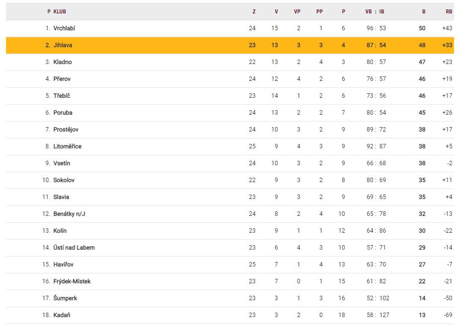Click the PP column header

[319, 11]
